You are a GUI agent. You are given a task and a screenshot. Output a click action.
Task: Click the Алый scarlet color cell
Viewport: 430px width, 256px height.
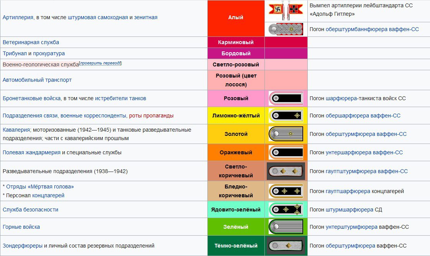click(x=236, y=18)
